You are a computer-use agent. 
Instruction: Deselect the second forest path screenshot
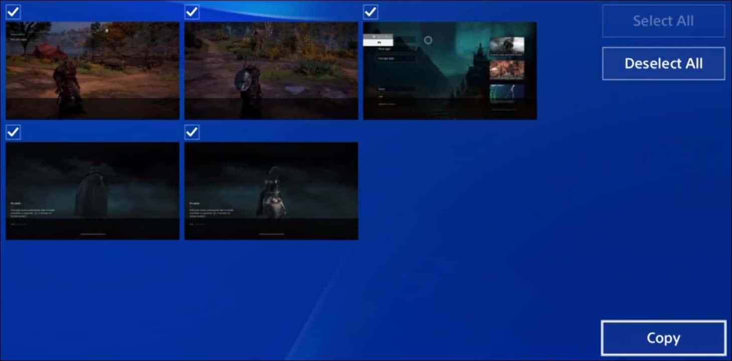(192, 12)
